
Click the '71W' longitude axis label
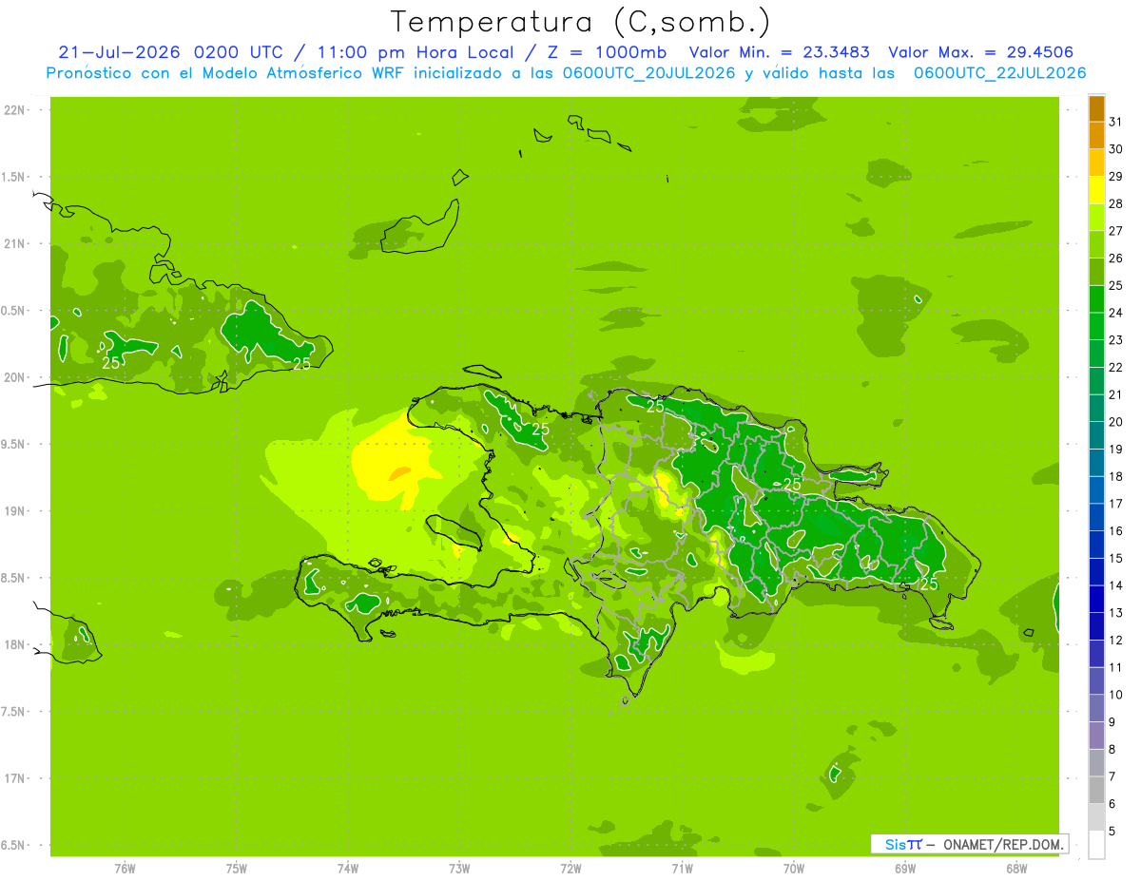point(682,869)
